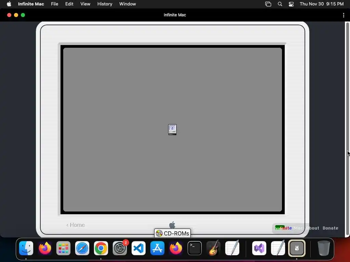The width and height of the screenshot is (350, 262).
Task: Click the emulated Mac gray screen
Action: [x=172, y=129]
